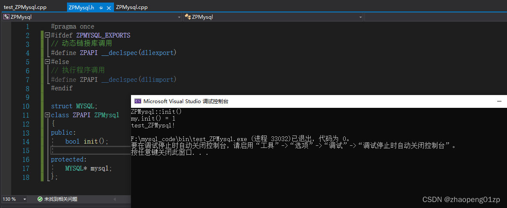The height and width of the screenshot is (208, 507).
Task: Click 'MYSQL* mysql;' code line
Action: [x=89, y=168]
